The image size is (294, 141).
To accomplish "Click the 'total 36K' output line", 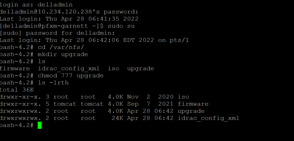I will pos(17,90).
